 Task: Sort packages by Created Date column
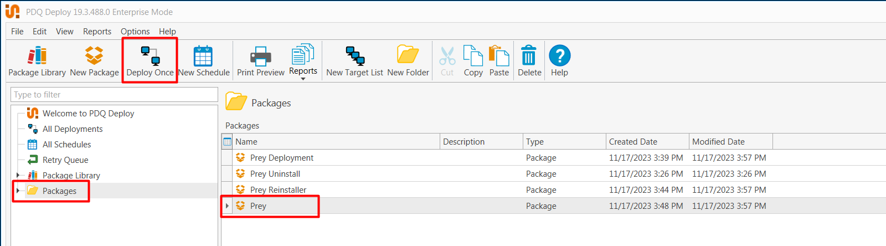(647, 142)
